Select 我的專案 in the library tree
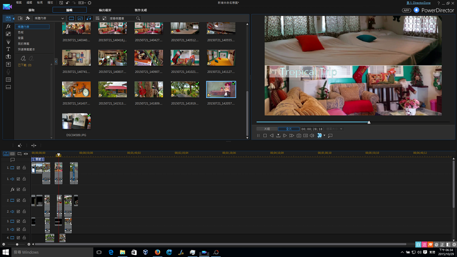Screen dimensions: 457x257 [x=24, y=44]
